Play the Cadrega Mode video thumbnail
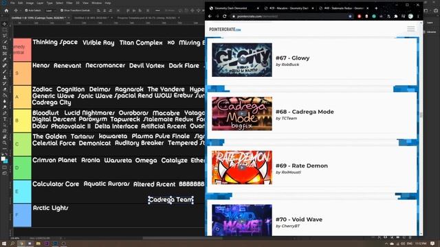This screenshot has width=440, height=247. pyautogui.click(x=242, y=114)
